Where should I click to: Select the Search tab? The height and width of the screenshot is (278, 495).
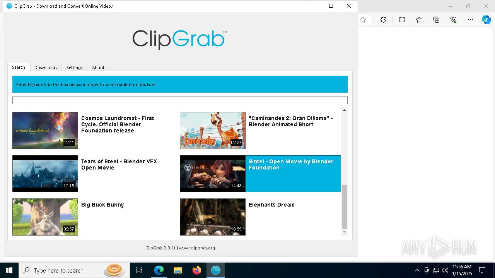[19, 67]
